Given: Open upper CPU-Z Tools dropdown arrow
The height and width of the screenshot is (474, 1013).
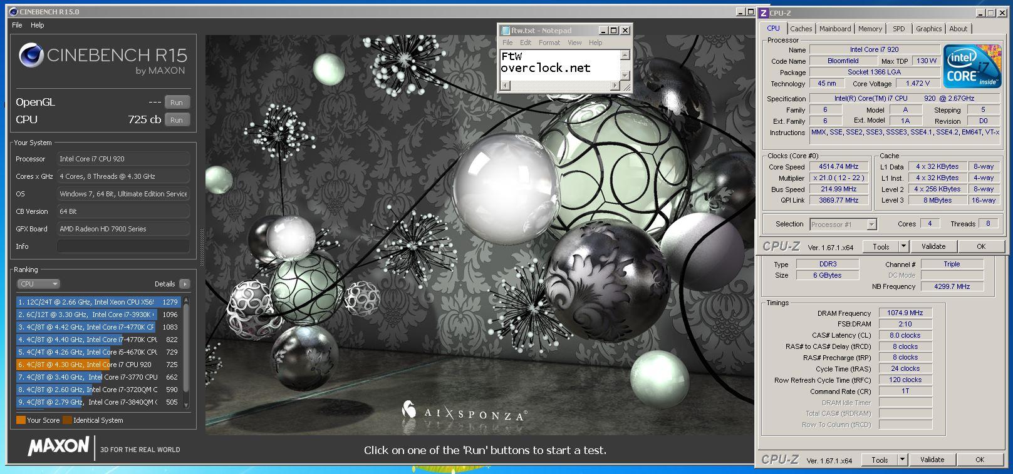Looking at the screenshot, I should pyautogui.click(x=903, y=246).
